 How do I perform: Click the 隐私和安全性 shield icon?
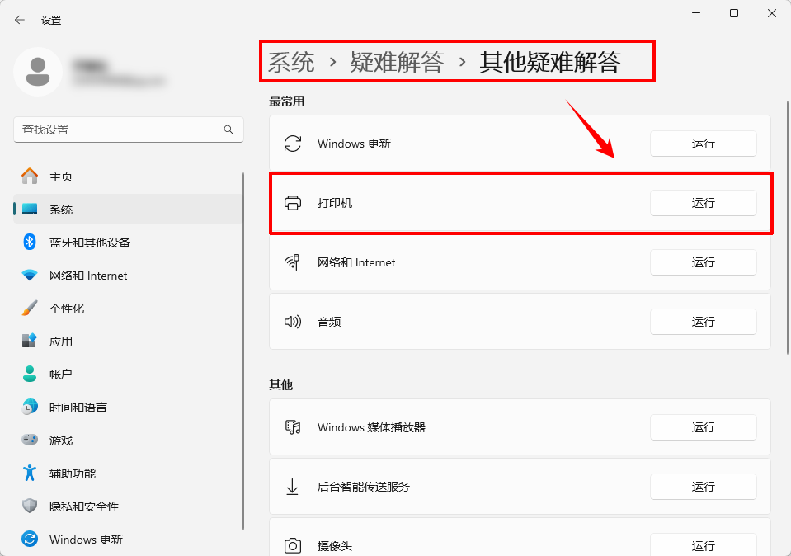click(30, 506)
